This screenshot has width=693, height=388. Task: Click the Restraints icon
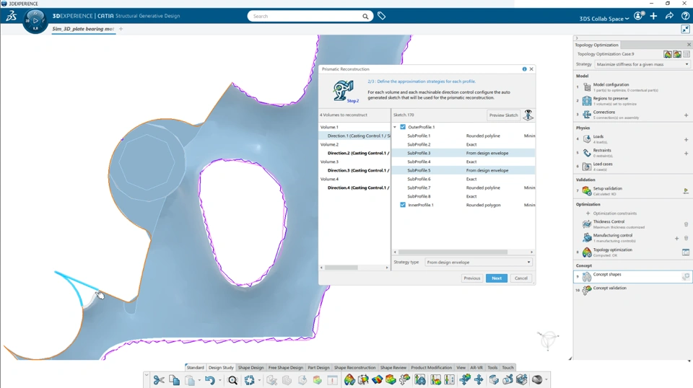pos(587,153)
